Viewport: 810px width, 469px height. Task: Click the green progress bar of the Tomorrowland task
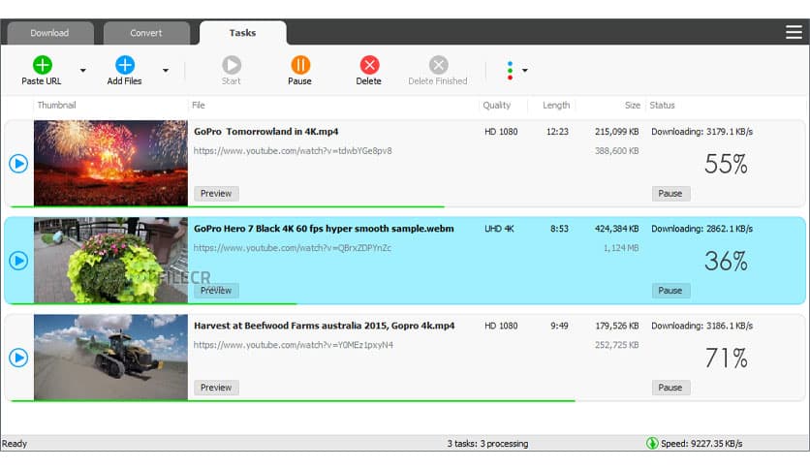[x=228, y=206]
